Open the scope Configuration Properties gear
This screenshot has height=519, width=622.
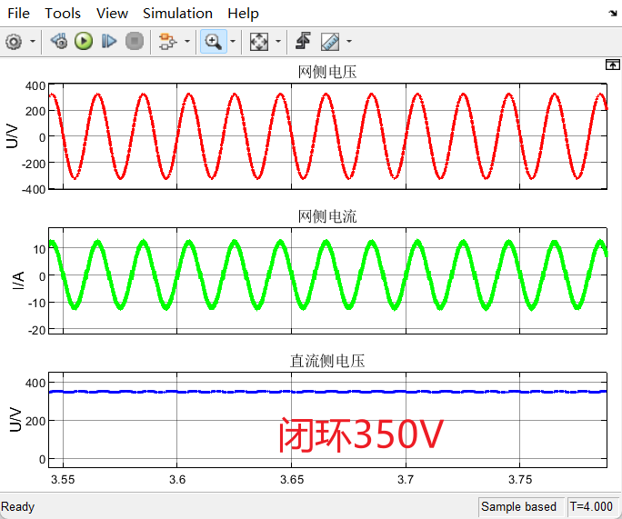click(14, 41)
